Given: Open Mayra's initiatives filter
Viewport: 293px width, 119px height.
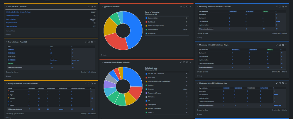Looking at the screenshot, I should coord(12,23).
